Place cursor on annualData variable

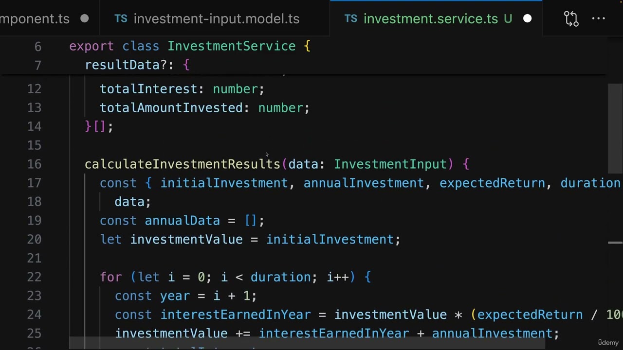point(183,220)
